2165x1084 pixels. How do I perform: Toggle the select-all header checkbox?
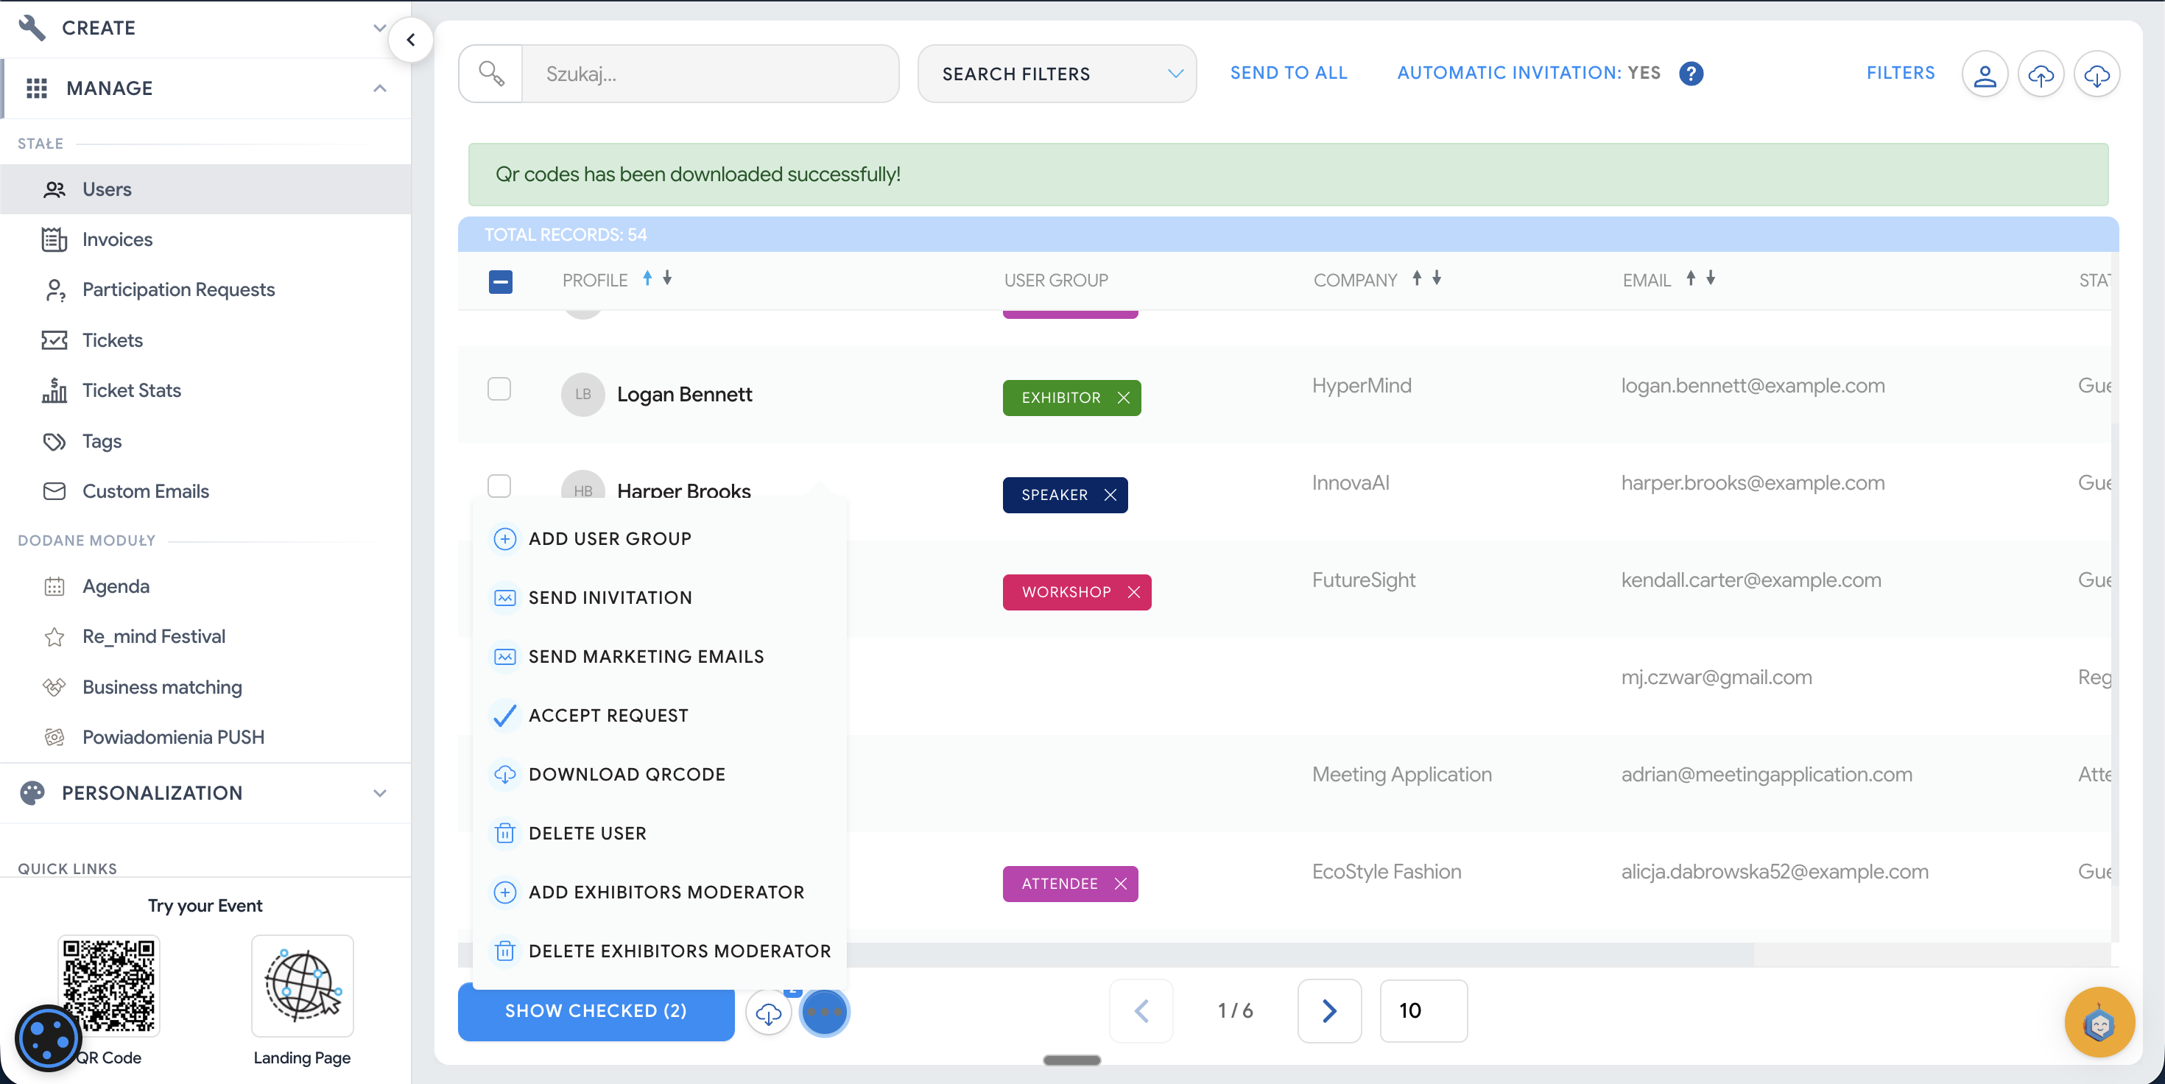500,281
